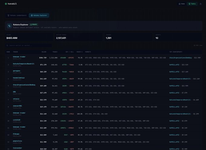This screenshot has height=150, width=206.
Task: Open trader pepesilvia
Action: (17, 141)
